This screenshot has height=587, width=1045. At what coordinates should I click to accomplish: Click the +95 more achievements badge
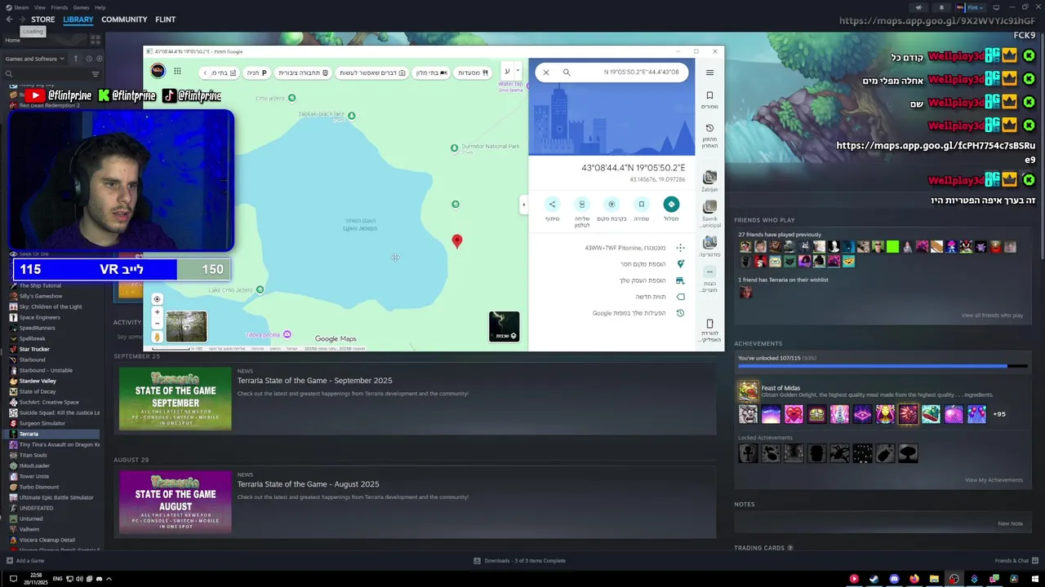point(999,414)
